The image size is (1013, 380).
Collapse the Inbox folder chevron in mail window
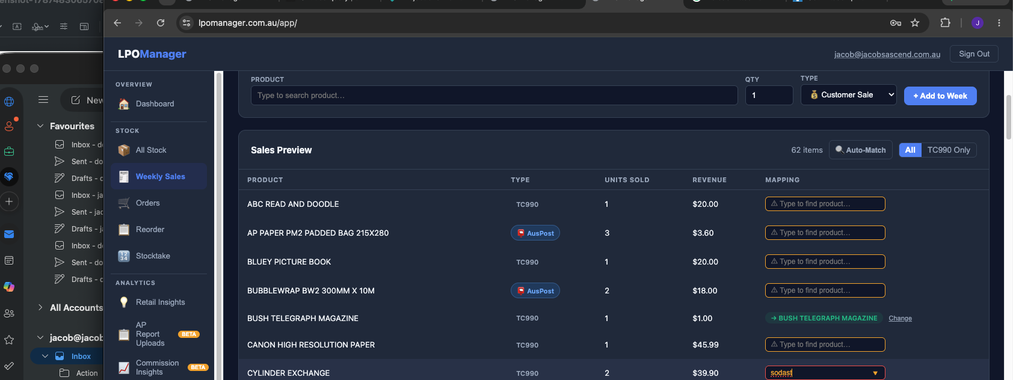[45, 357]
